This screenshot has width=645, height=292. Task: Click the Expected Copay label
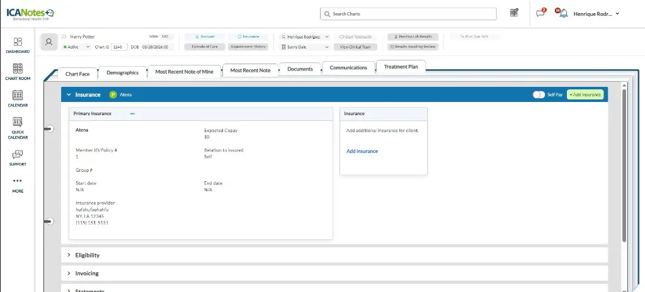point(221,130)
